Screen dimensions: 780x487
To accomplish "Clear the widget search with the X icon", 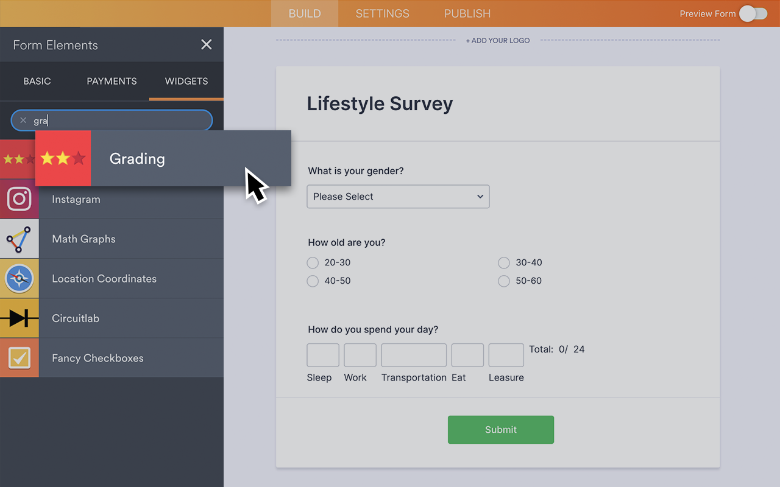I will pos(23,120).
